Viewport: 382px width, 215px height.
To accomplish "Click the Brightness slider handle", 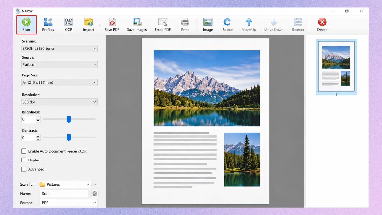I will [69, 119].
